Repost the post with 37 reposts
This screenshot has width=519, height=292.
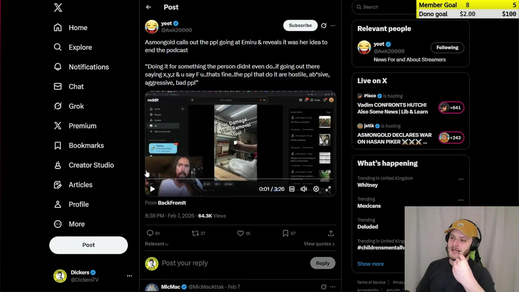pos(199,233)
